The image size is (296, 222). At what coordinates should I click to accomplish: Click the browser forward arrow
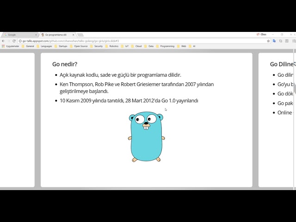pos(8,41)
